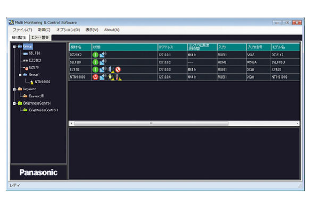Click the VGA input signal cell

259,55
